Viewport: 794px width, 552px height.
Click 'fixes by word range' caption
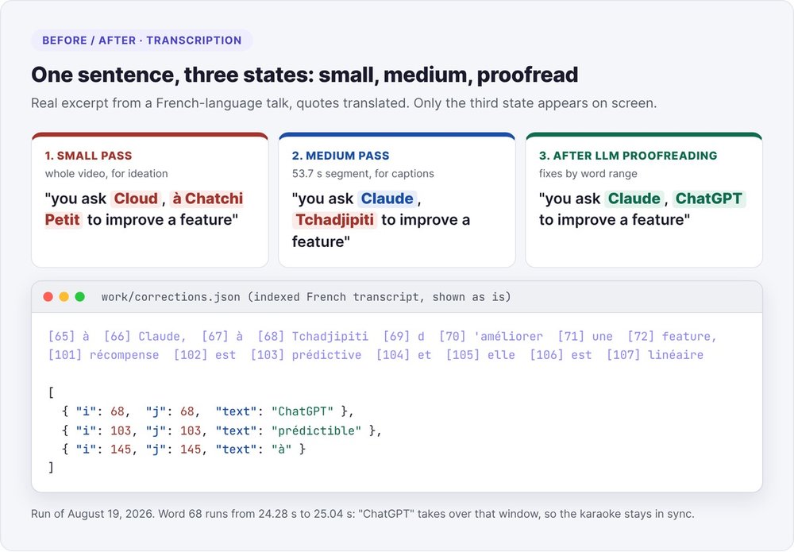(588, 174)
